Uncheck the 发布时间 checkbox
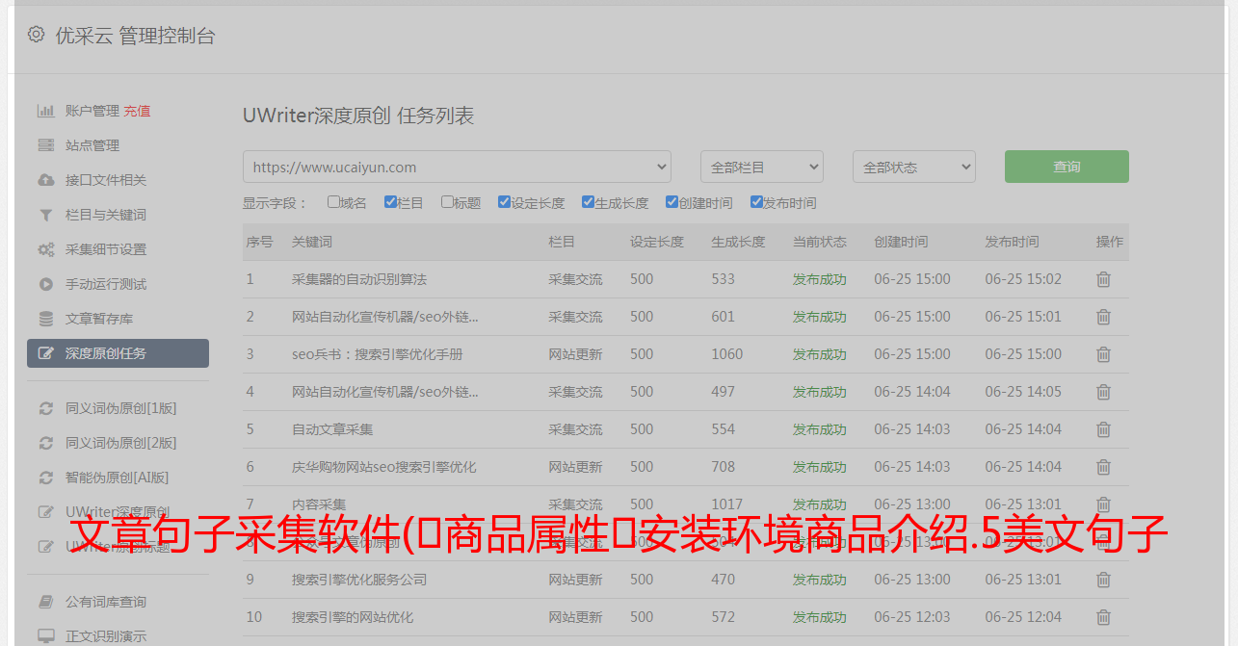 pyautogui.click(x=755, y=202)
